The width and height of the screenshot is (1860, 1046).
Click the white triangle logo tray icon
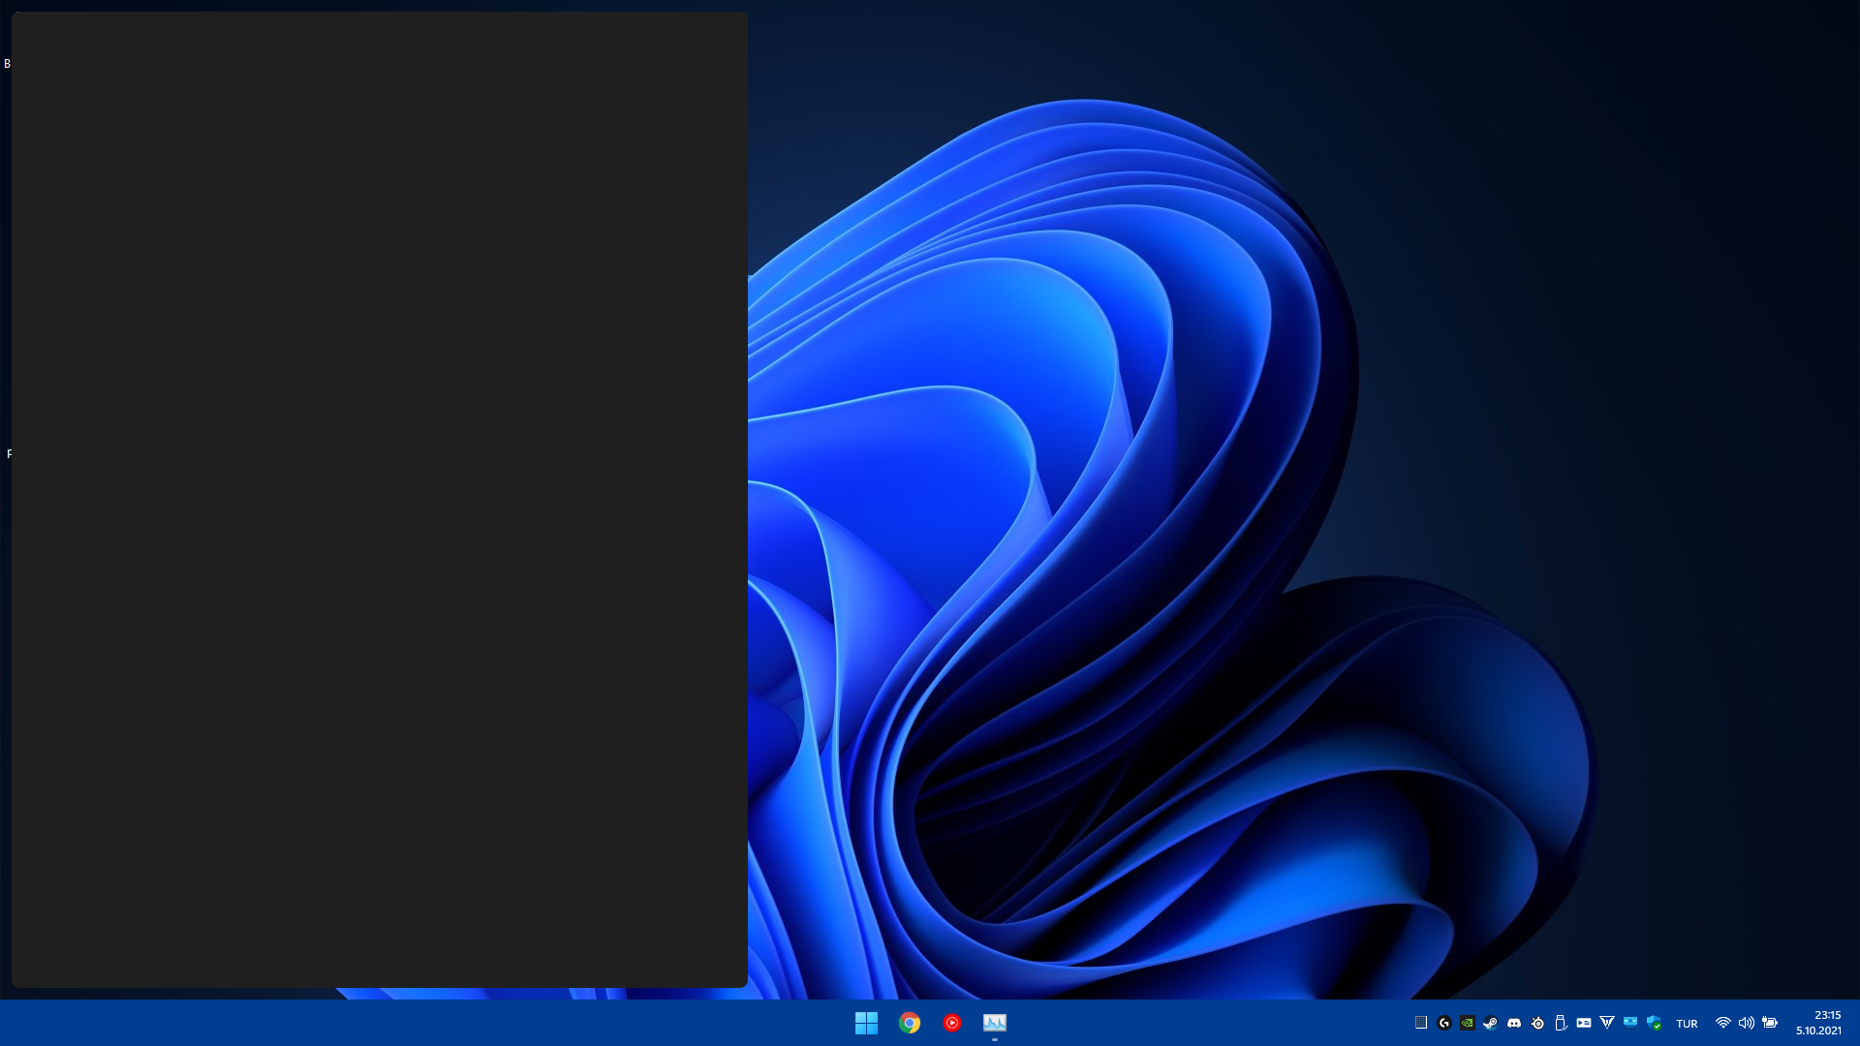coord(1607,1023)
